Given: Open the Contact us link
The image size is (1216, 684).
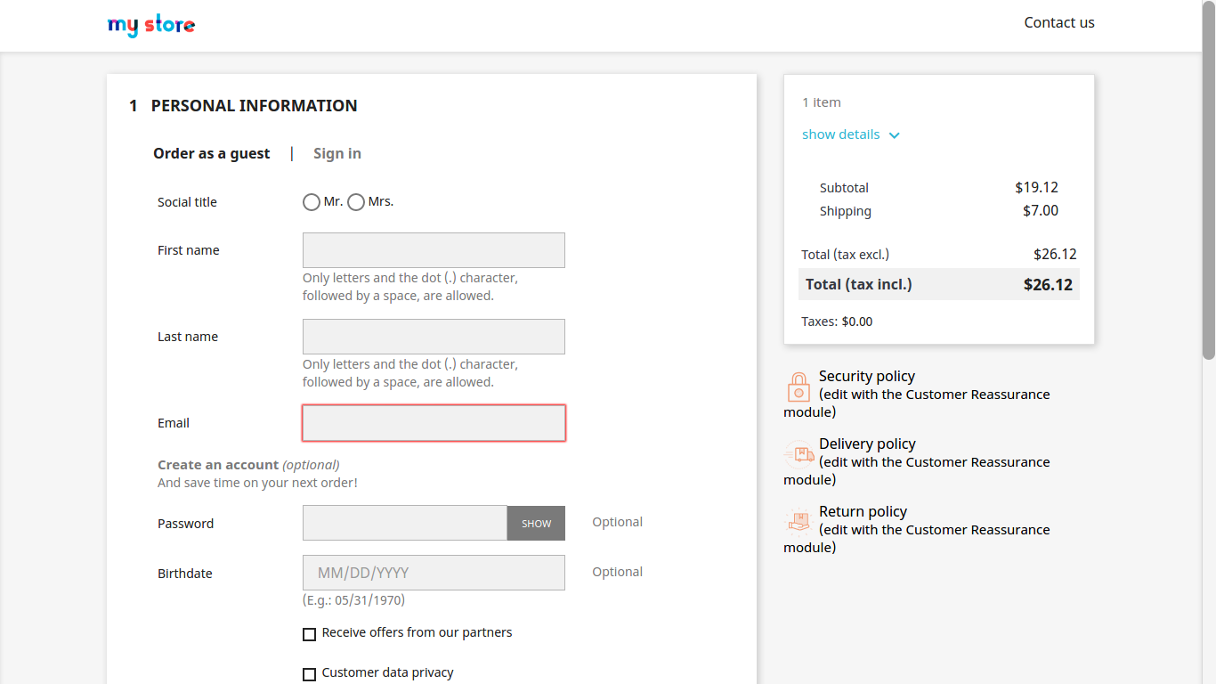Looking at the screenshot, I should [x=1059, y=23].
